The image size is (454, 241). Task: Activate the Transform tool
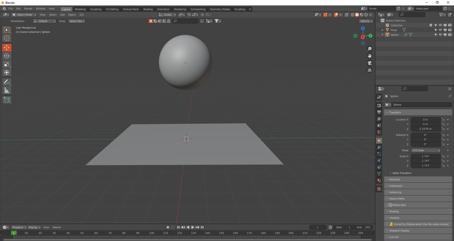(7, 73)
